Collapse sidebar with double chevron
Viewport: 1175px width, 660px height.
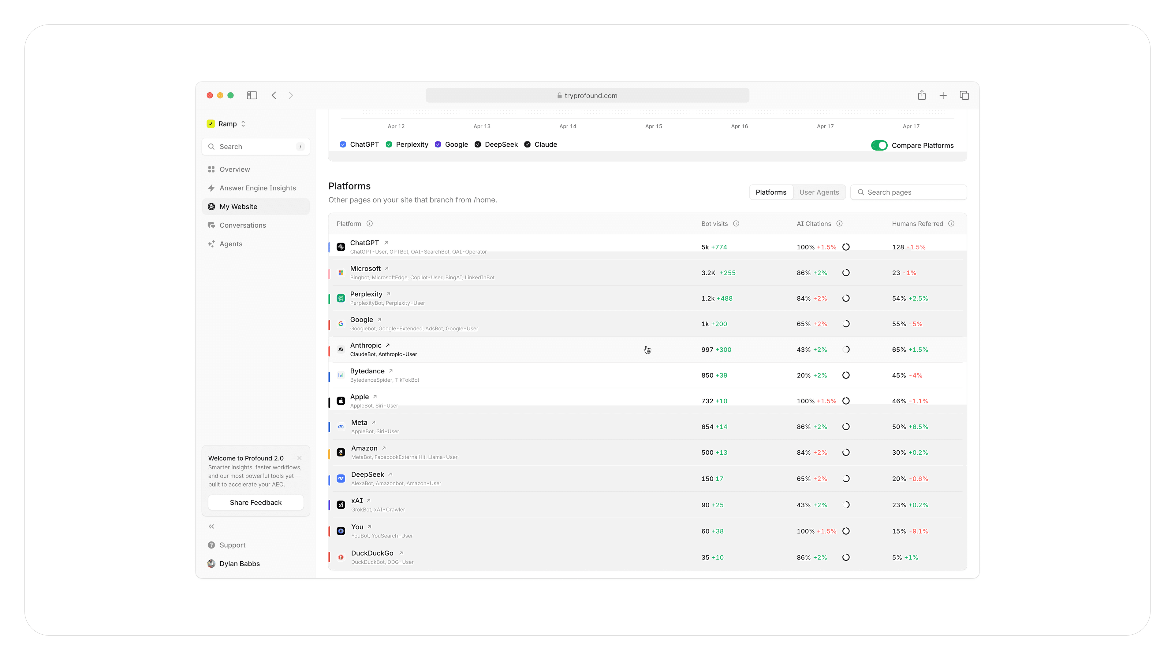[211, 526]
